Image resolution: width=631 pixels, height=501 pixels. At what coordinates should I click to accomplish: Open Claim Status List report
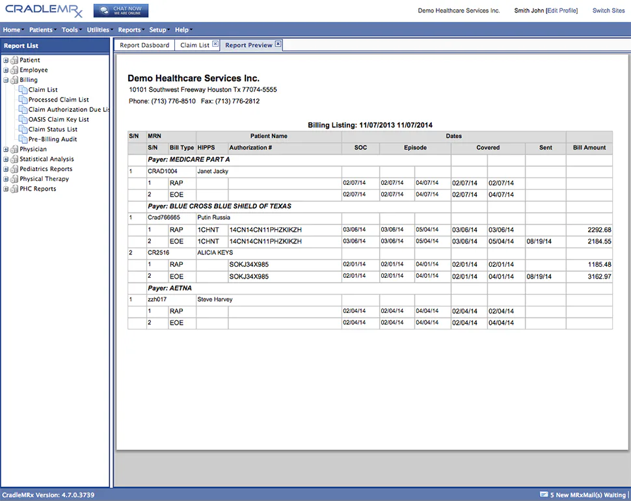[53, 129]
